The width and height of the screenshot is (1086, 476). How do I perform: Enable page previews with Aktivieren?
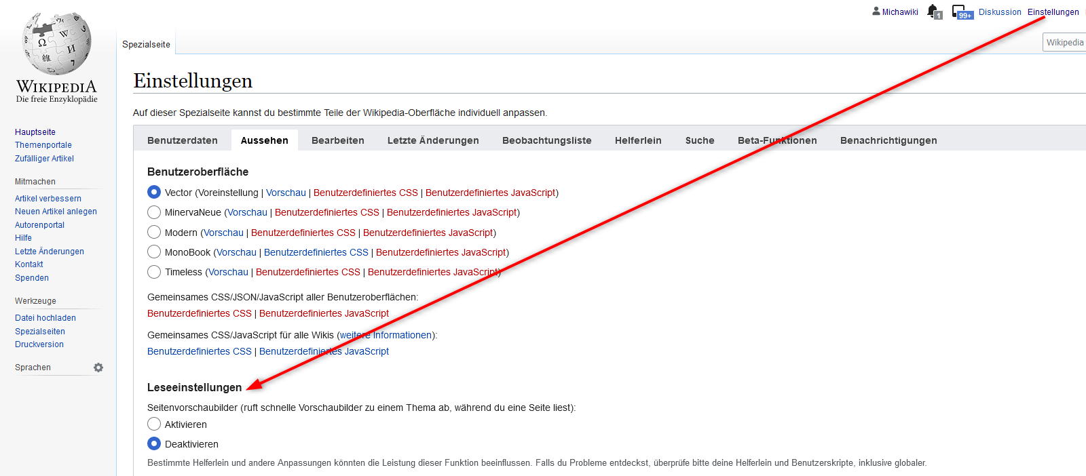point(154,424)
